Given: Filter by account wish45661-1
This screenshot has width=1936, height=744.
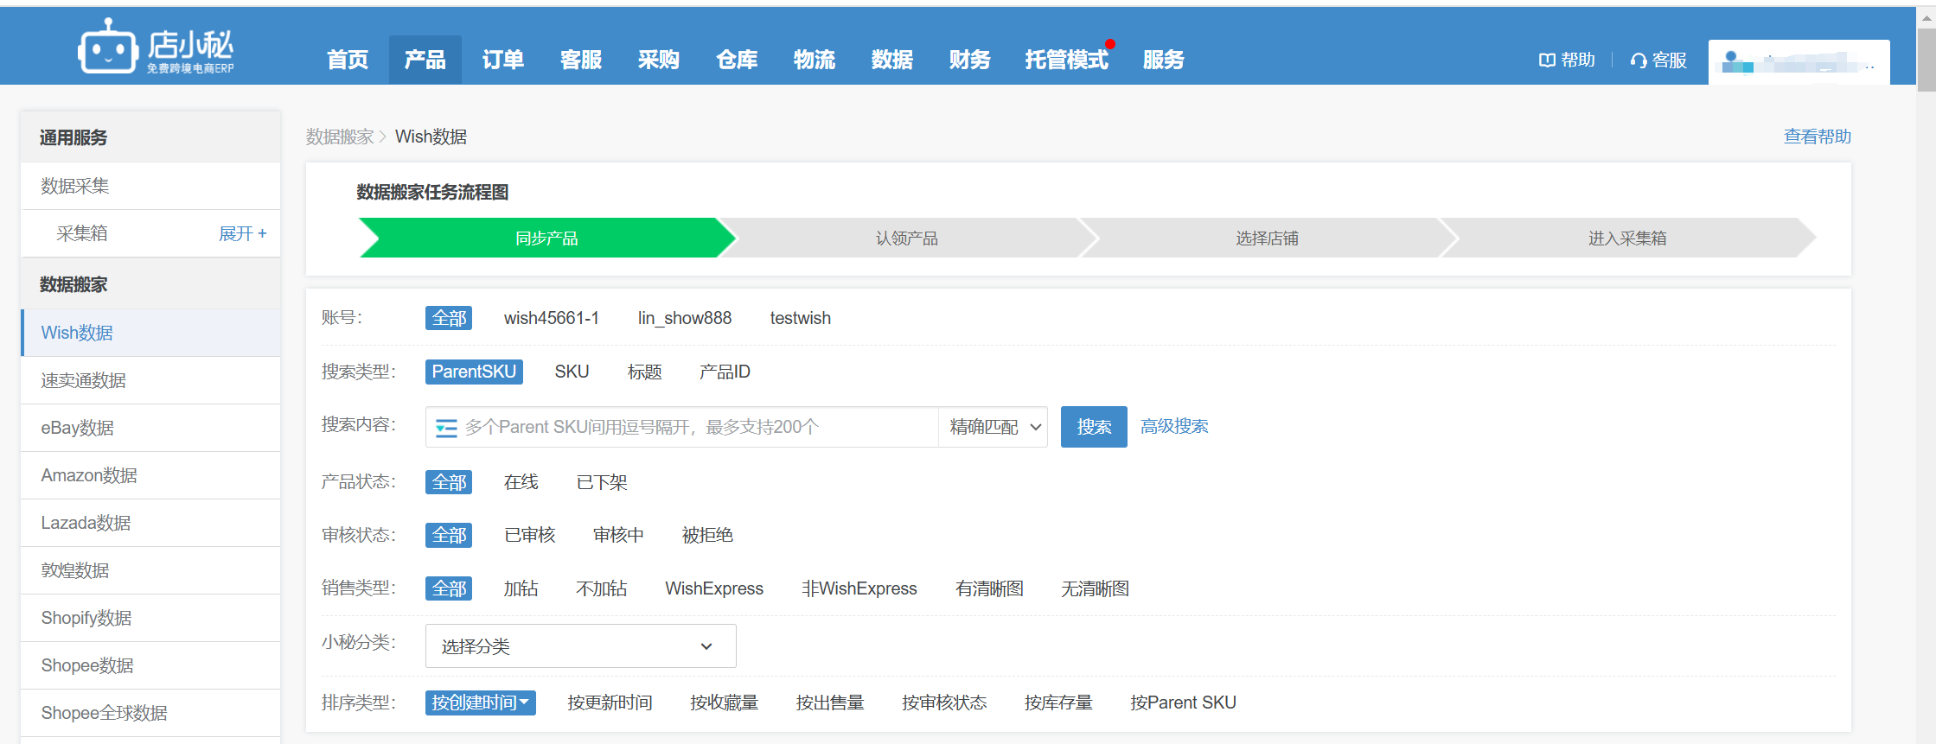Looking at the screenshot, I should pos(552,318).
